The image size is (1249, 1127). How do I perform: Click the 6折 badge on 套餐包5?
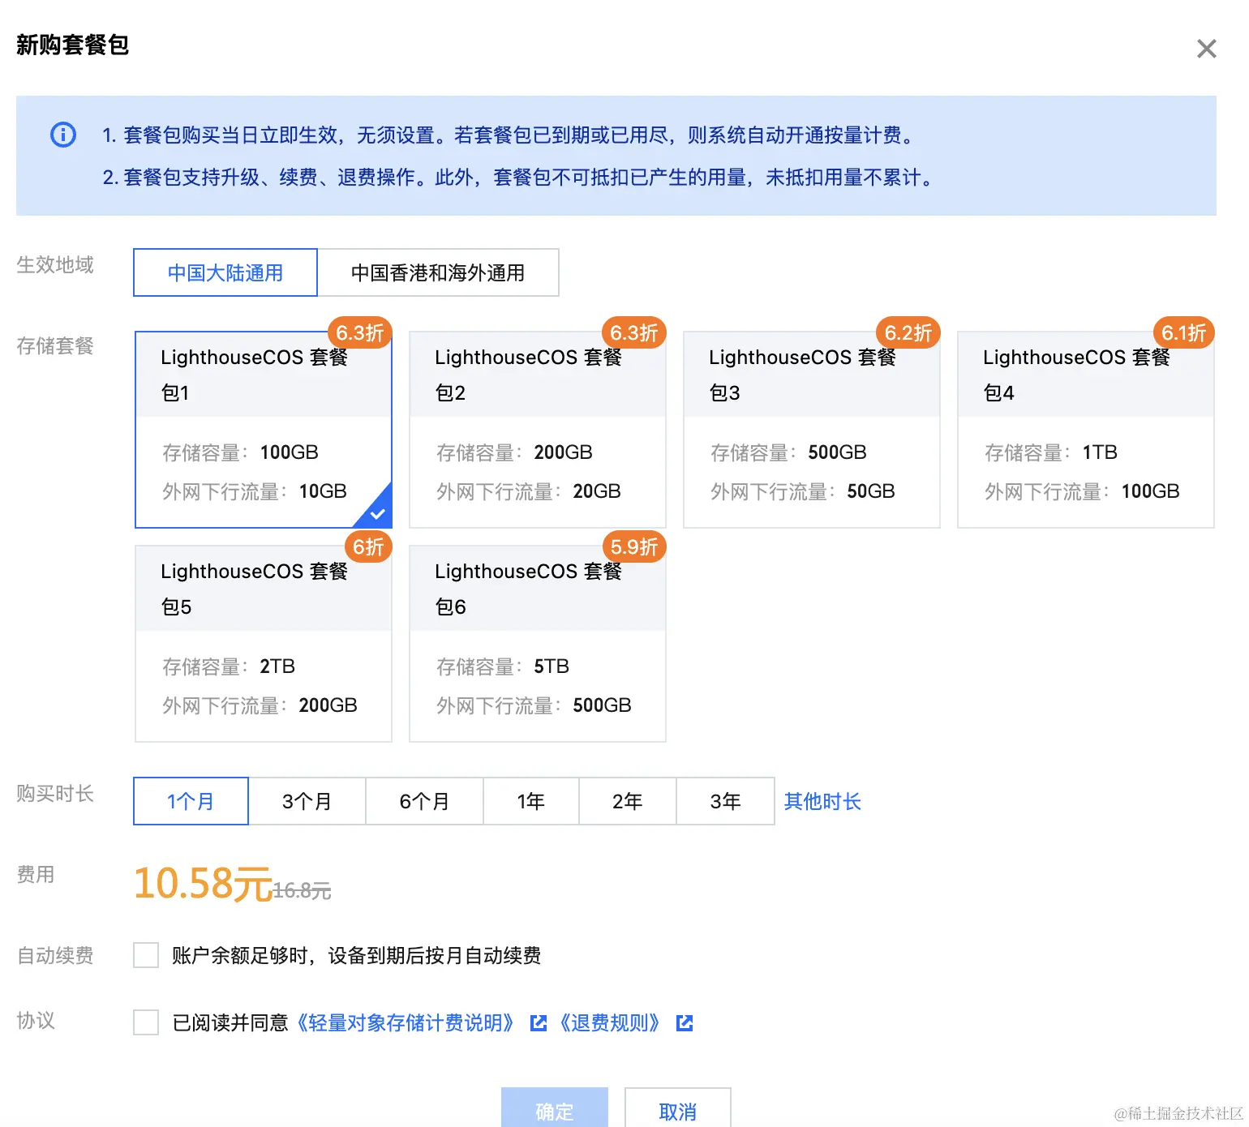368,546
